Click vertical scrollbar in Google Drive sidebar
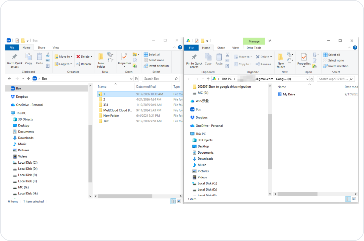 (270, 141)
